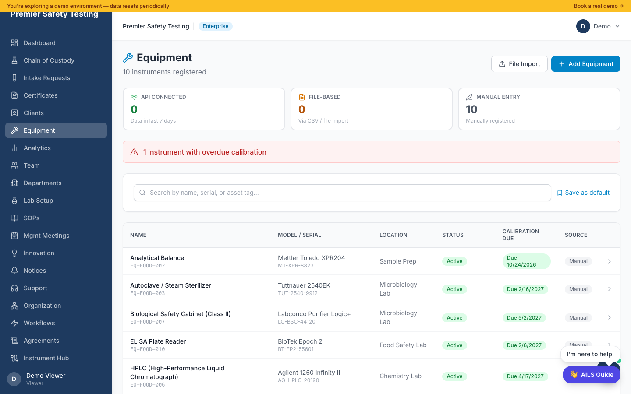Viewport: 631px width, 394px height.
Task: Click the overdue calibration alert banner
Action: click(372, 152)
